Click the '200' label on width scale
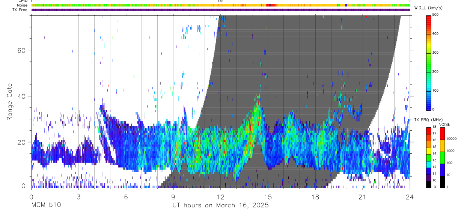Viewport: 461px width, 213px height. coord(435,71)
